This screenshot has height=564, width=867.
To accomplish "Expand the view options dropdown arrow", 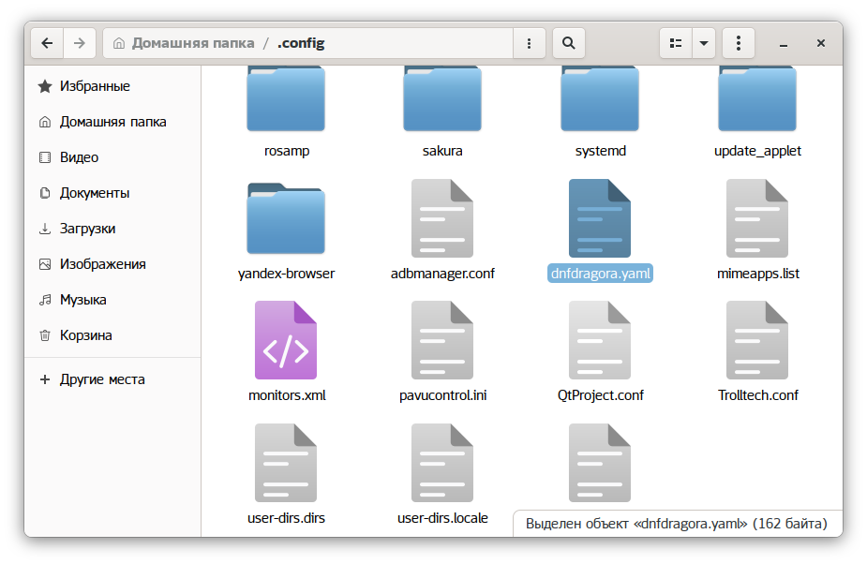I will 704,43.
